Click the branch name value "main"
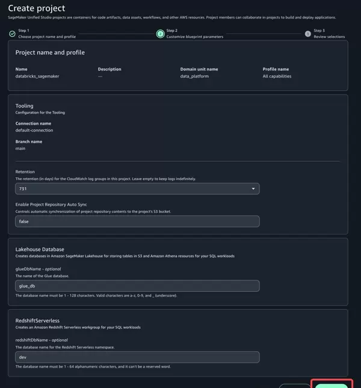361x388 pixels. point(20,148)
